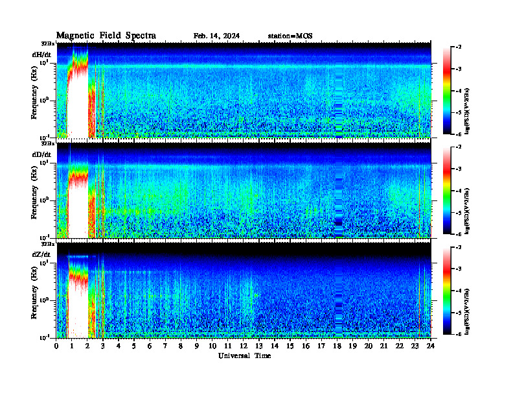Click the "dH/dt" panel label
This screenshot has height=397, width=513.
(41, 54)
